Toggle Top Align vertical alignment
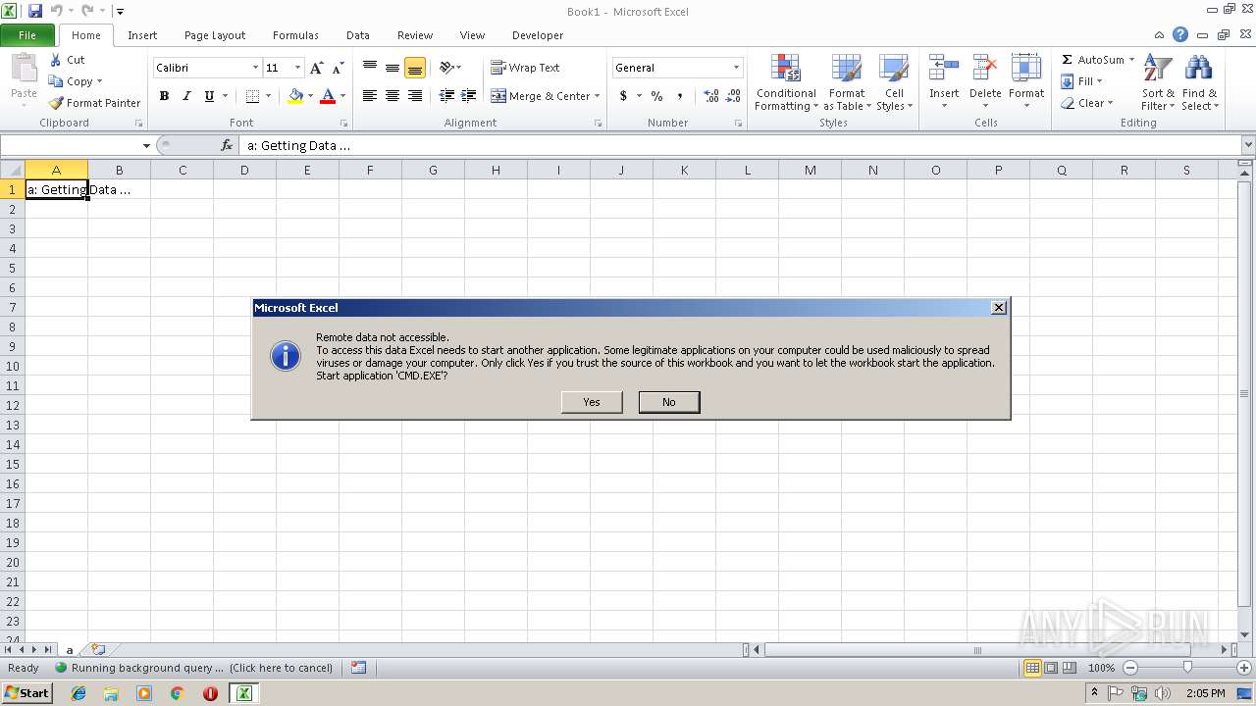This screenshot has width=1256, height=706. pyautogui.click(x=370, y=68)
